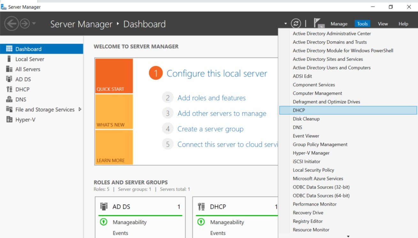Image resolution: width=418 pixels, height=238 pixels.
Task: Click the DNS sidebar icon
Action: point(9,99)
